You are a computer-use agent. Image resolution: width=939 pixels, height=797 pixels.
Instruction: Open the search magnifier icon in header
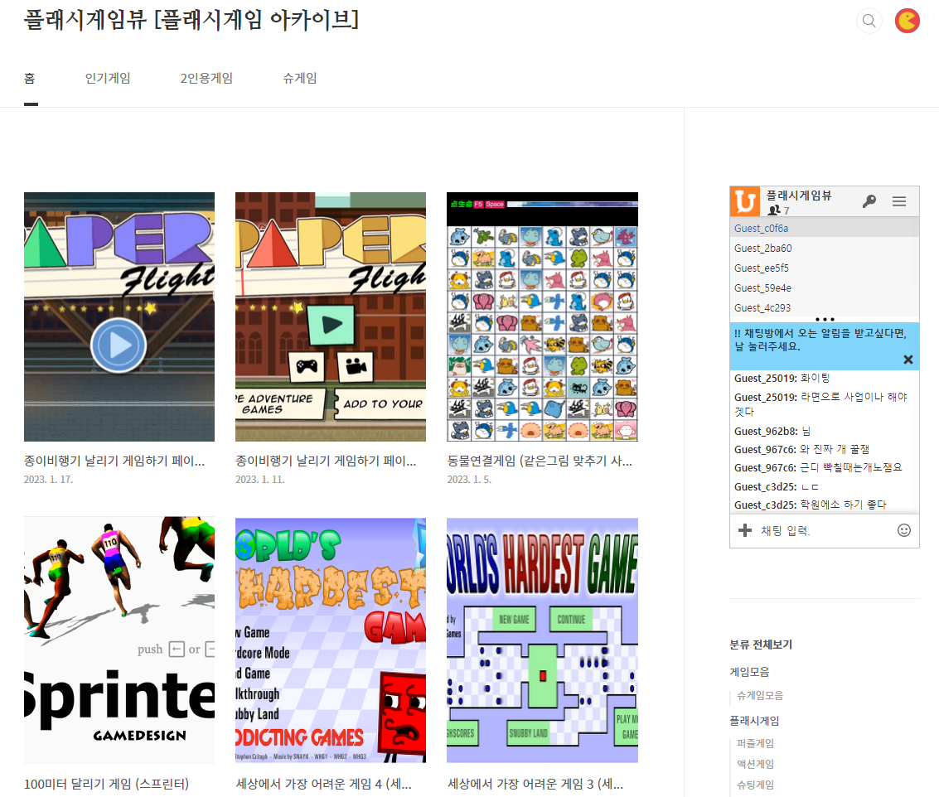[869, 21]
